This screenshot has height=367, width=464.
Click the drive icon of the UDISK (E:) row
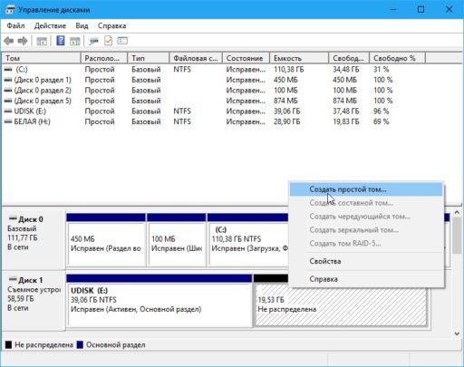pos(8,111)
